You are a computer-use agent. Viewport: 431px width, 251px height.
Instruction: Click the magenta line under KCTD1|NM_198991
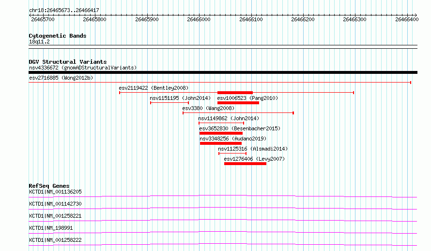pos(223,232)
